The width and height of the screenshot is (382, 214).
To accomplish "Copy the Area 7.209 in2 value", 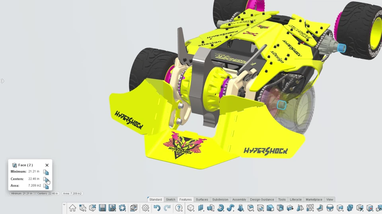I will coord(46,186).
